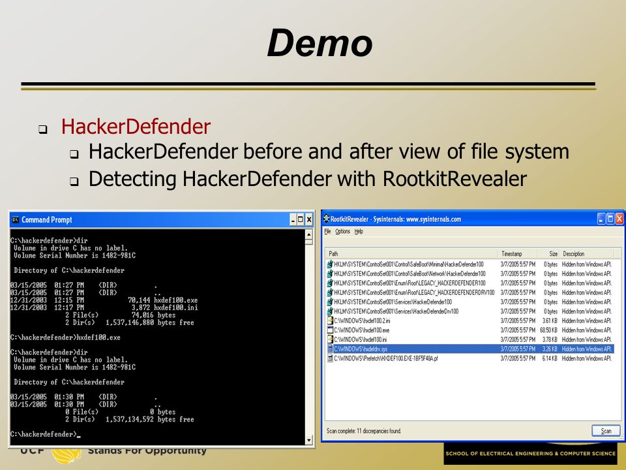The width and height of the screenshot is (626, 470).
Task: Click the icon next to hxdef100.2.ini row
Action: click(x=330, y=321)
